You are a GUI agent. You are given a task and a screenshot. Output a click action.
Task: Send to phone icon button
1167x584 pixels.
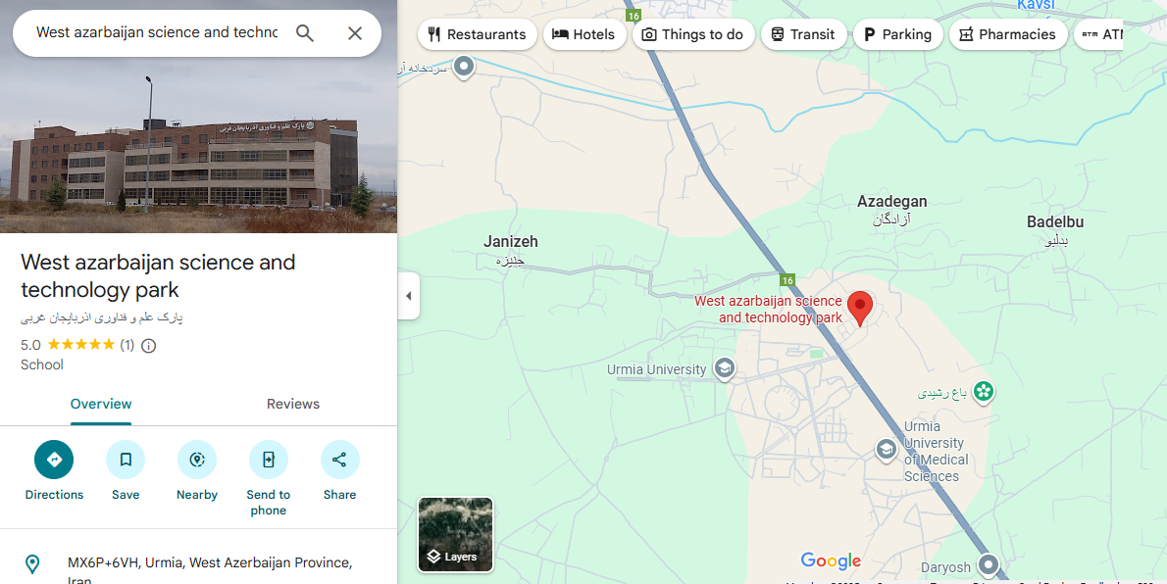click(268, 459)
